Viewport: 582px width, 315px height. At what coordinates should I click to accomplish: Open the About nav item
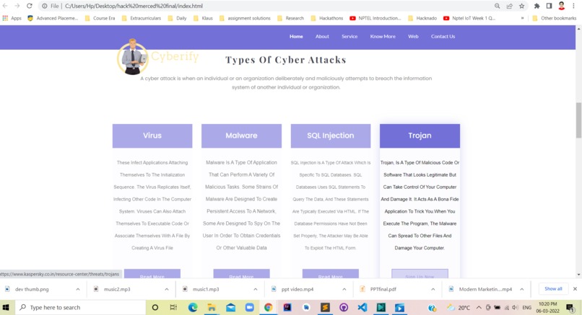tap(322, 36)
